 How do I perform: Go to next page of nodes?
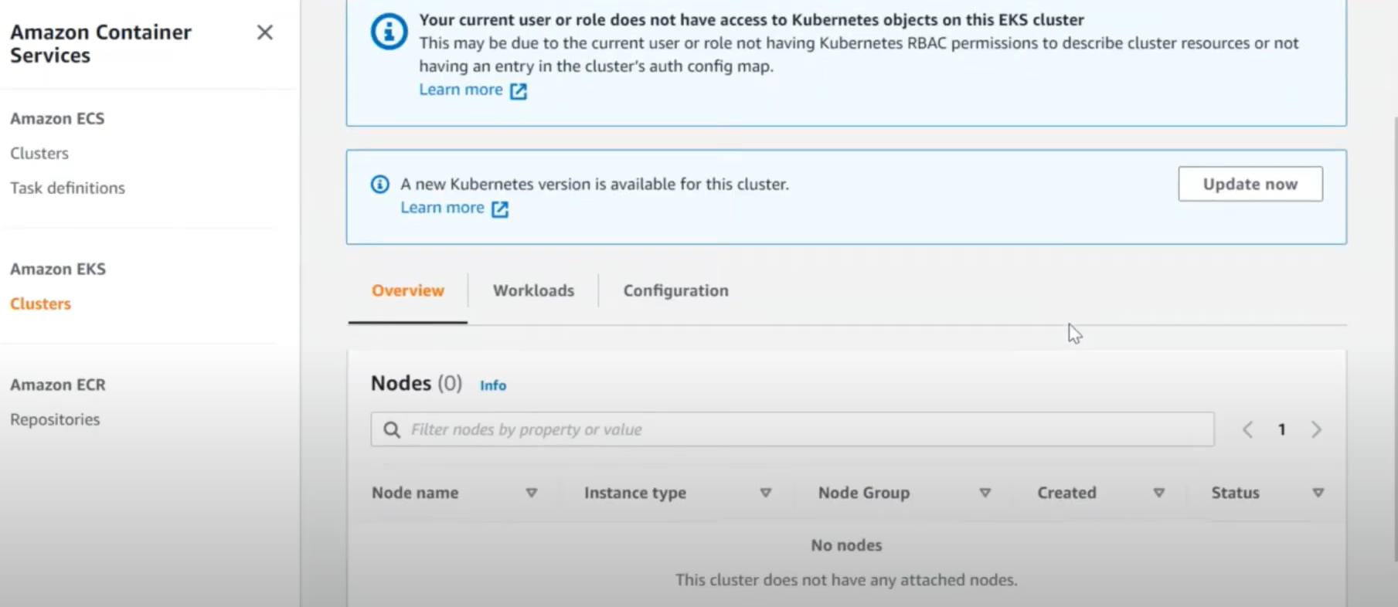click(1316, 429)
